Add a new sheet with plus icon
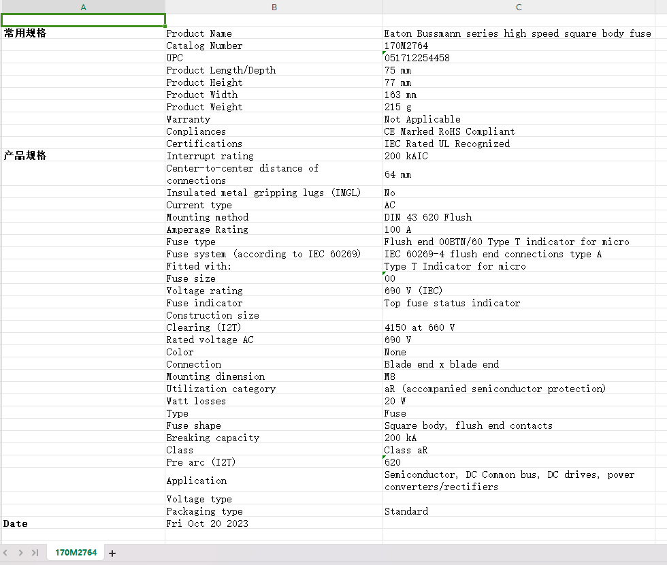Viewport: 667px width, 565px height. [112, 553]
